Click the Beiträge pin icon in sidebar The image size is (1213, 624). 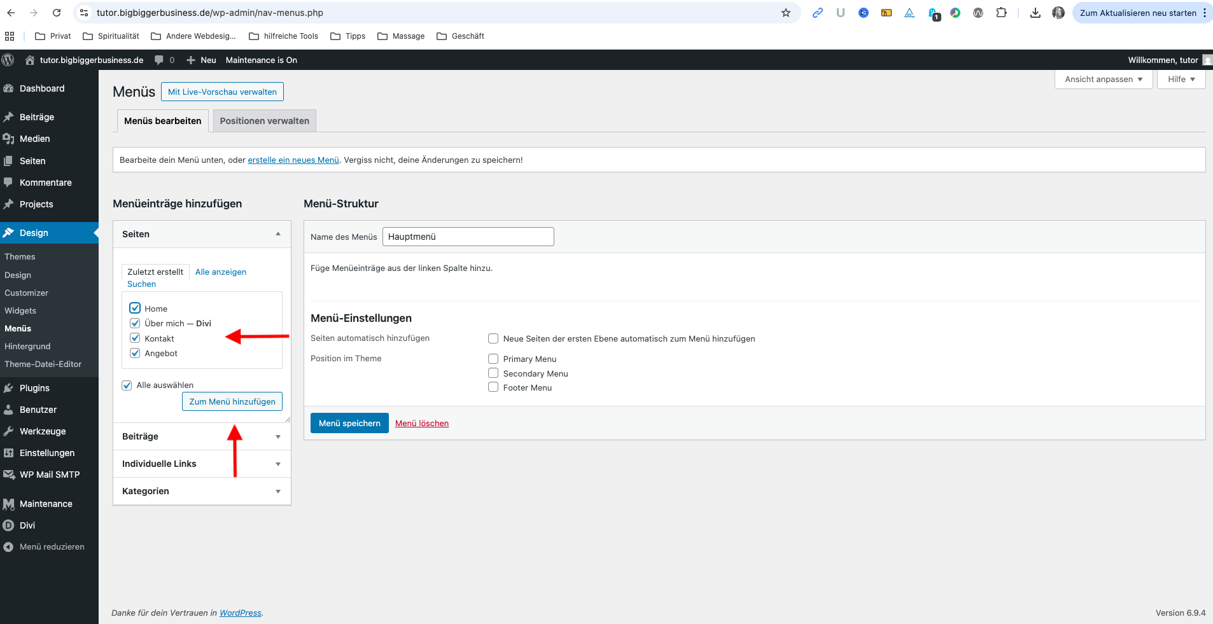coord(8,117)
